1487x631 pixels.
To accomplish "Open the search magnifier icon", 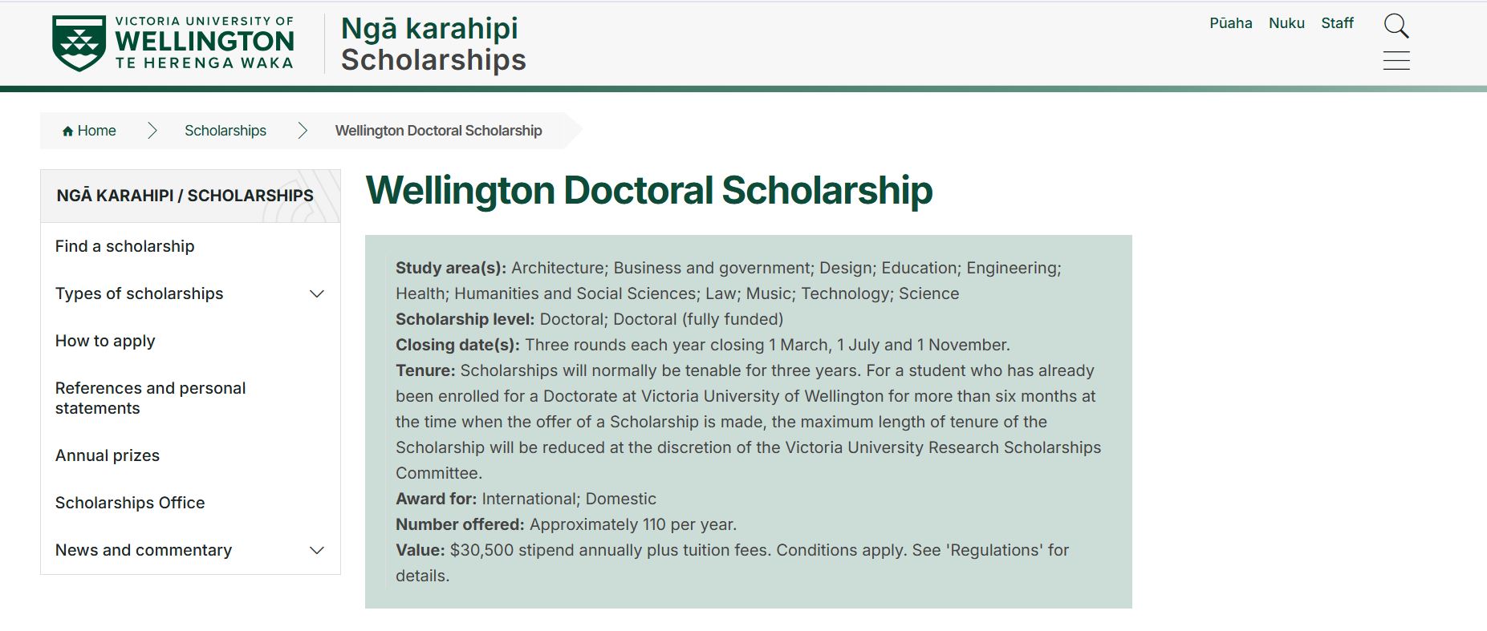I will click(x=1396, y=26).
